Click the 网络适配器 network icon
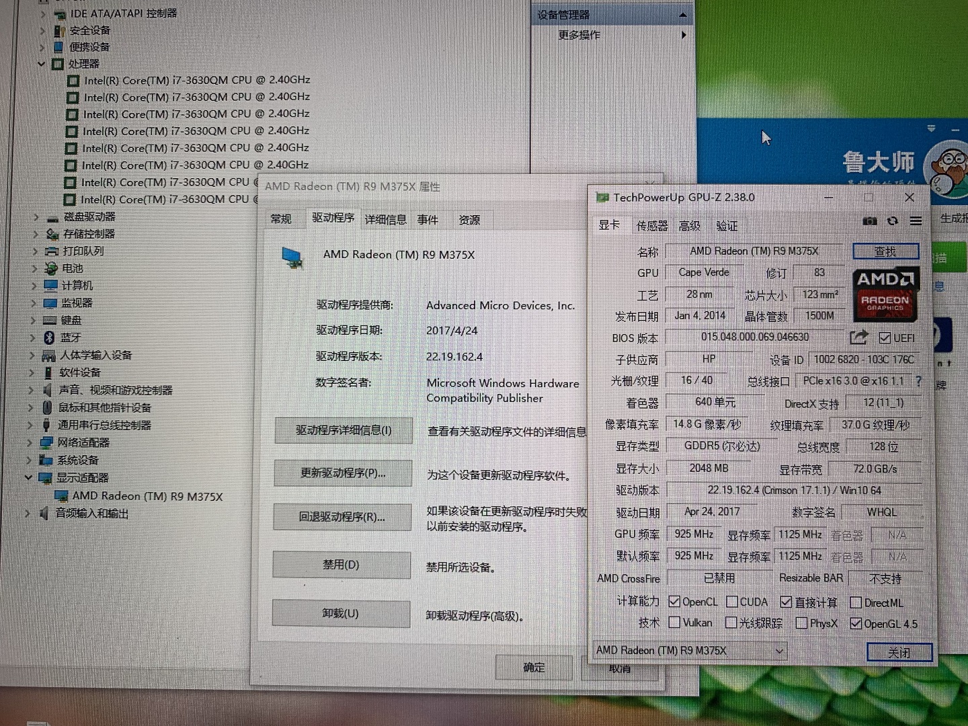 [46, 443]
